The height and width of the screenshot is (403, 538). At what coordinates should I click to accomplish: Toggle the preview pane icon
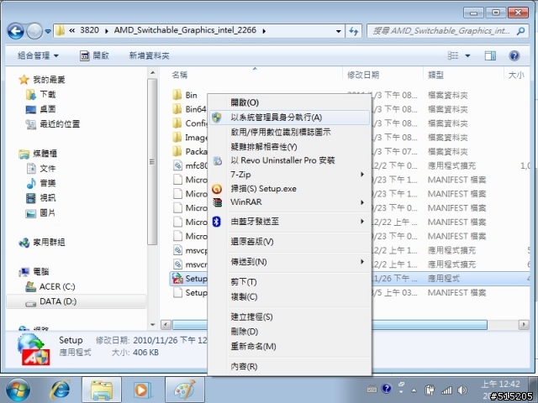pyautogui.click(x=490, y=55)
